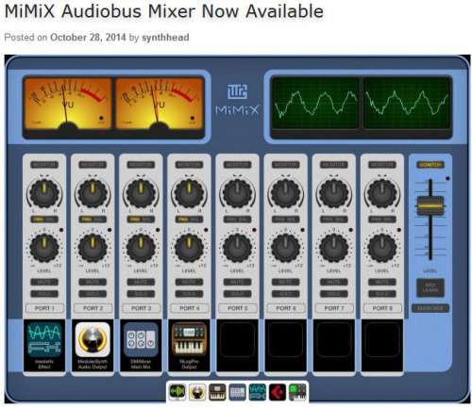
Task: Click the PORT 2 label button
Action: click(93, 308)
